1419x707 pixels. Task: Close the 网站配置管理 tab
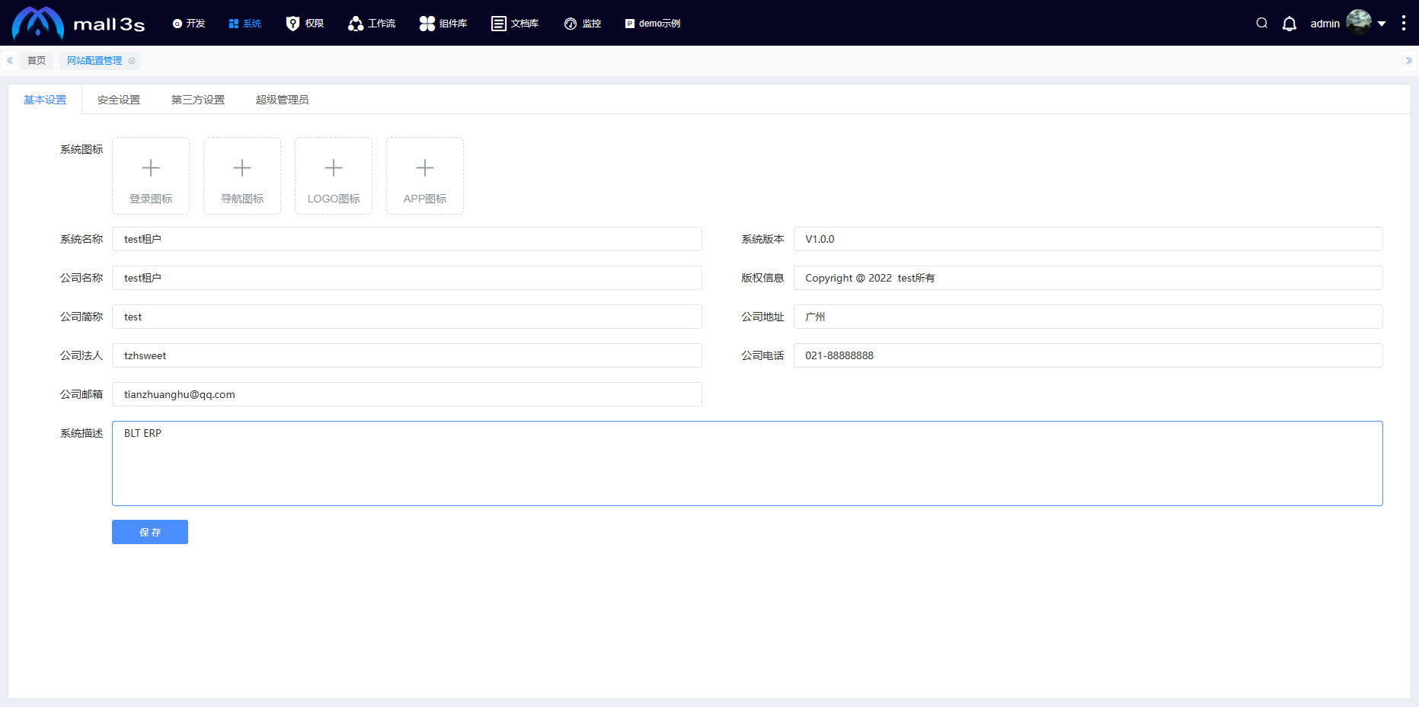coord(132,61)
